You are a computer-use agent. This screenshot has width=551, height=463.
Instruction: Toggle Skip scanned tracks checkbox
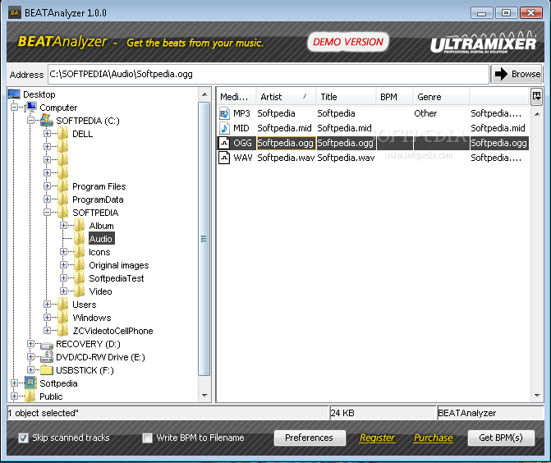point(23,438)
